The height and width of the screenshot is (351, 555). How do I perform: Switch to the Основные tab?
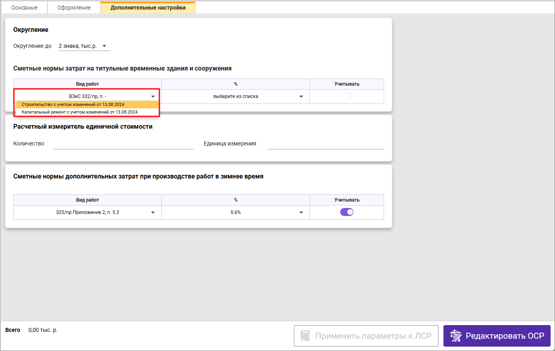click(24, 8)
